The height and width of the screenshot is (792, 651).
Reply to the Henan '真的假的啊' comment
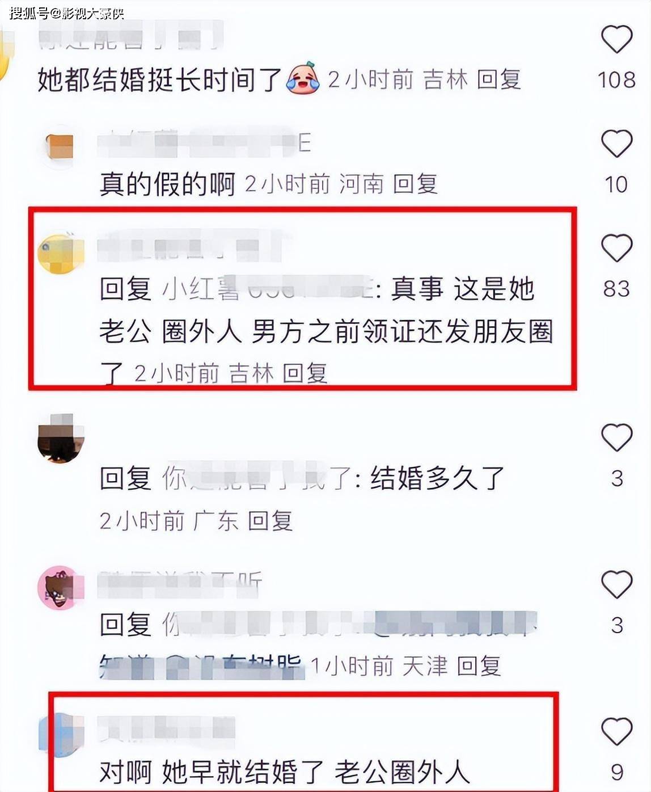[415, 184]
